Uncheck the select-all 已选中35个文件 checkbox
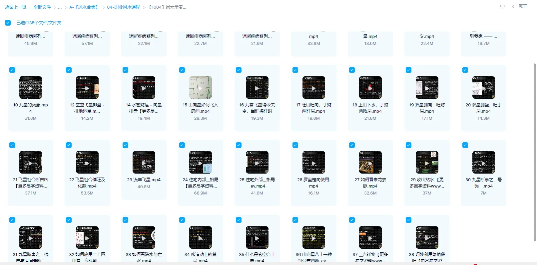The image size is (537, 265). [8, 23]
